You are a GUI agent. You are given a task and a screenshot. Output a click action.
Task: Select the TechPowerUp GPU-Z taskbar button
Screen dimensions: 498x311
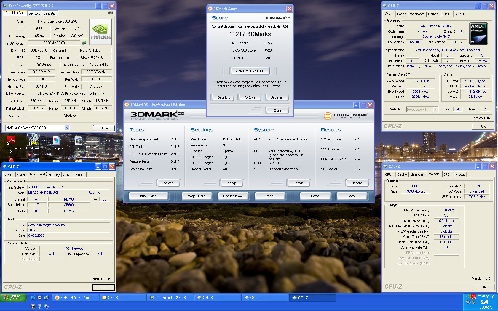point(170,298)
